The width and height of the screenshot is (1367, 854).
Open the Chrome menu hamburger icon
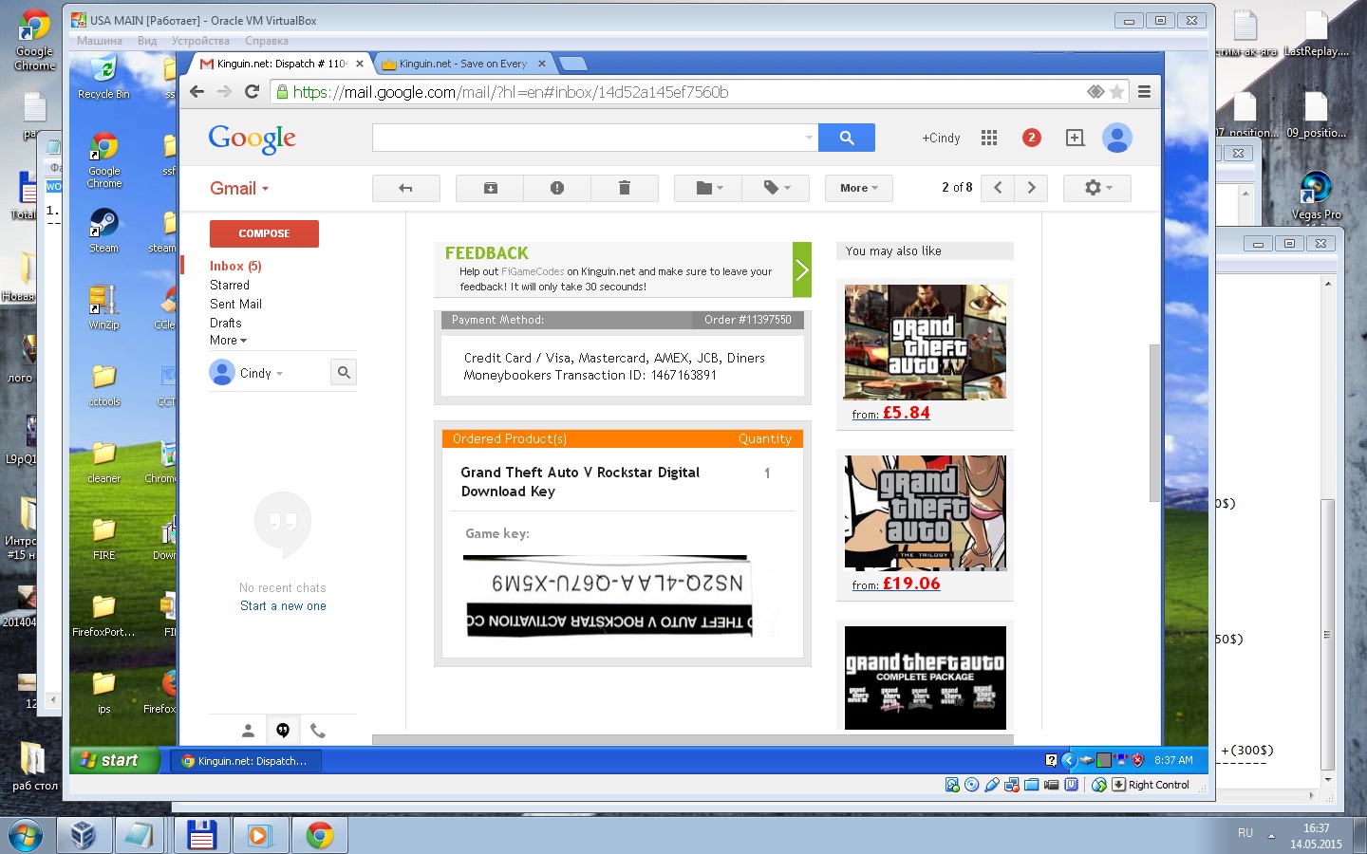[1144, 92]
